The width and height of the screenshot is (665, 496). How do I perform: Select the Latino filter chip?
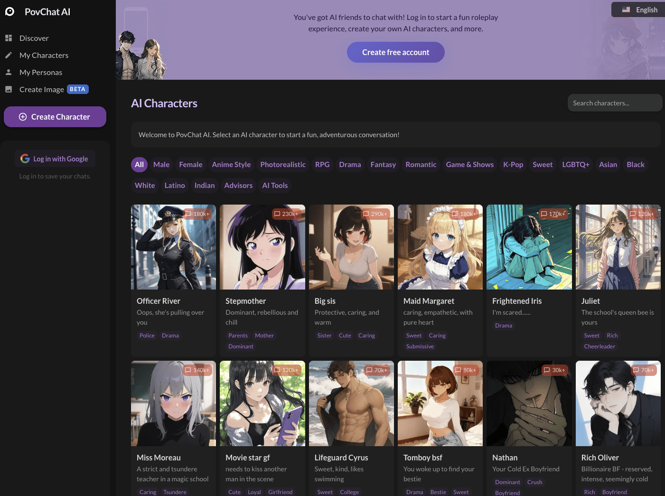click(x=175, y=186)
